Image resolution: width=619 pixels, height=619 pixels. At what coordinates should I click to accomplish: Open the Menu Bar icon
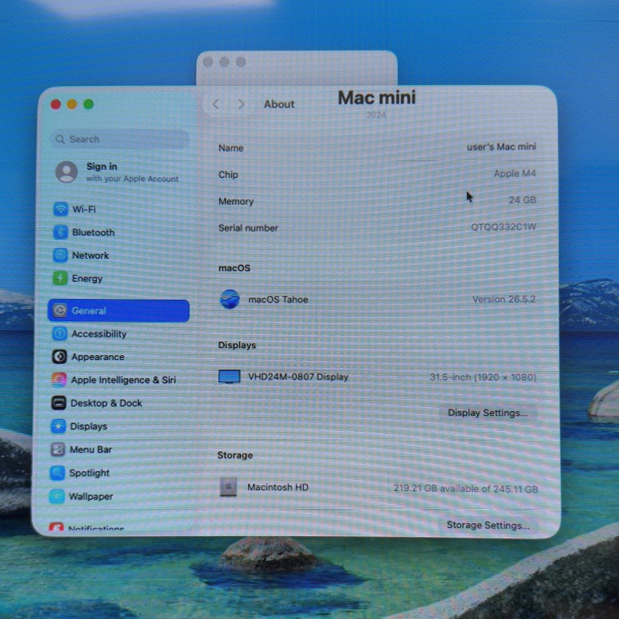58,449
